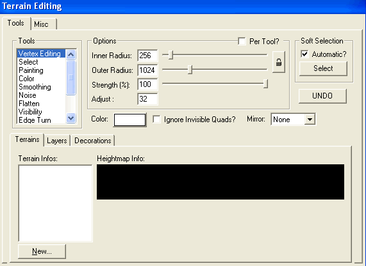
Task: Click the UNDO button
Action: [x=322, y=96]
